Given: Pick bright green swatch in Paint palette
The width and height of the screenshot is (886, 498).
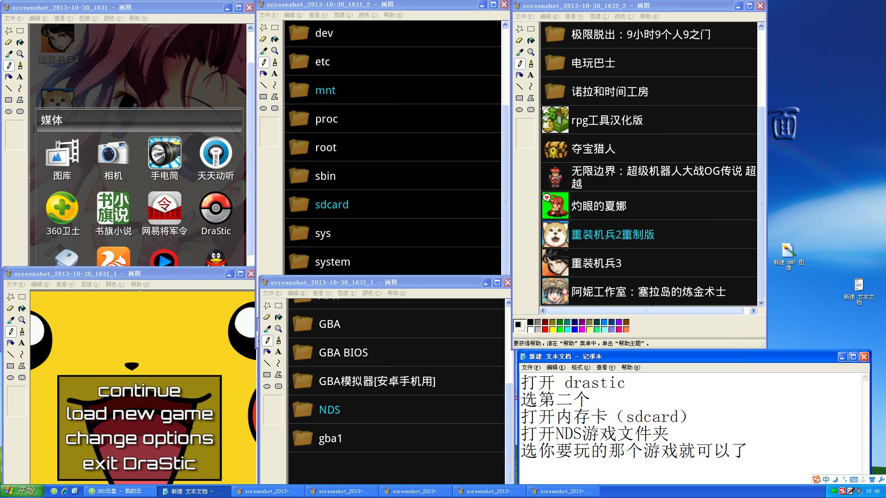Looking at the screenshot, I should pos(560,329).
